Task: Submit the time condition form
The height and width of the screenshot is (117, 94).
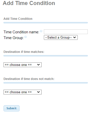Action: click(12, 108)
